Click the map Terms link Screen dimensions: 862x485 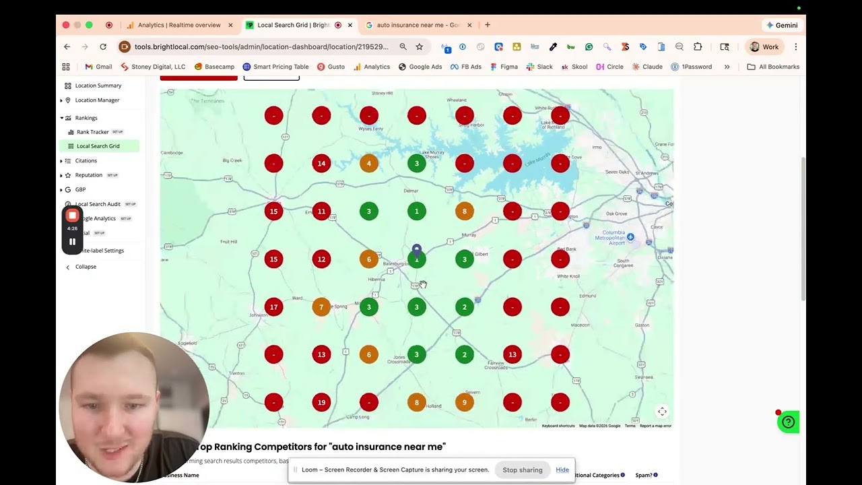630,426
